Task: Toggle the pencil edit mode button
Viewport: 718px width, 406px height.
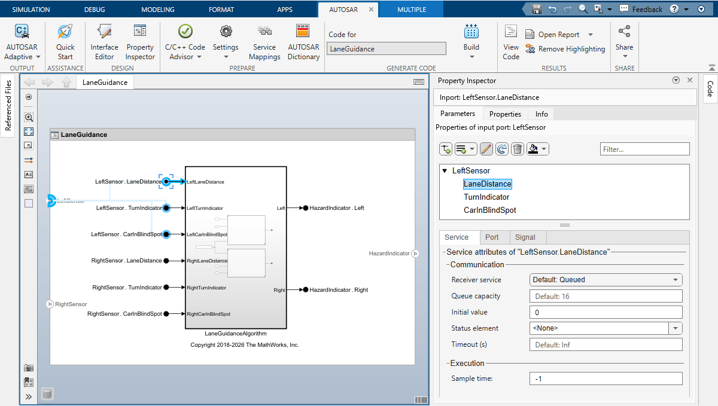Action: pos(486,149)
